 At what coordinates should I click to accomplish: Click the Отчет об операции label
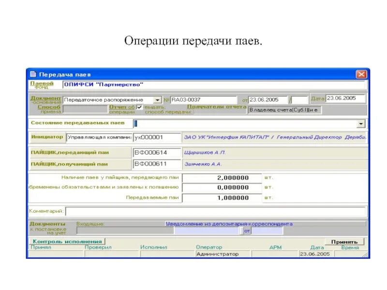click(122, 109)
